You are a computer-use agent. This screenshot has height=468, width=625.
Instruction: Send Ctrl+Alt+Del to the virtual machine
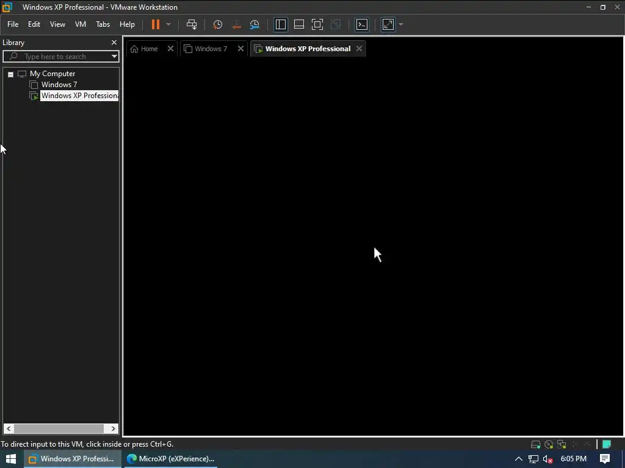[x=192, y=24]
